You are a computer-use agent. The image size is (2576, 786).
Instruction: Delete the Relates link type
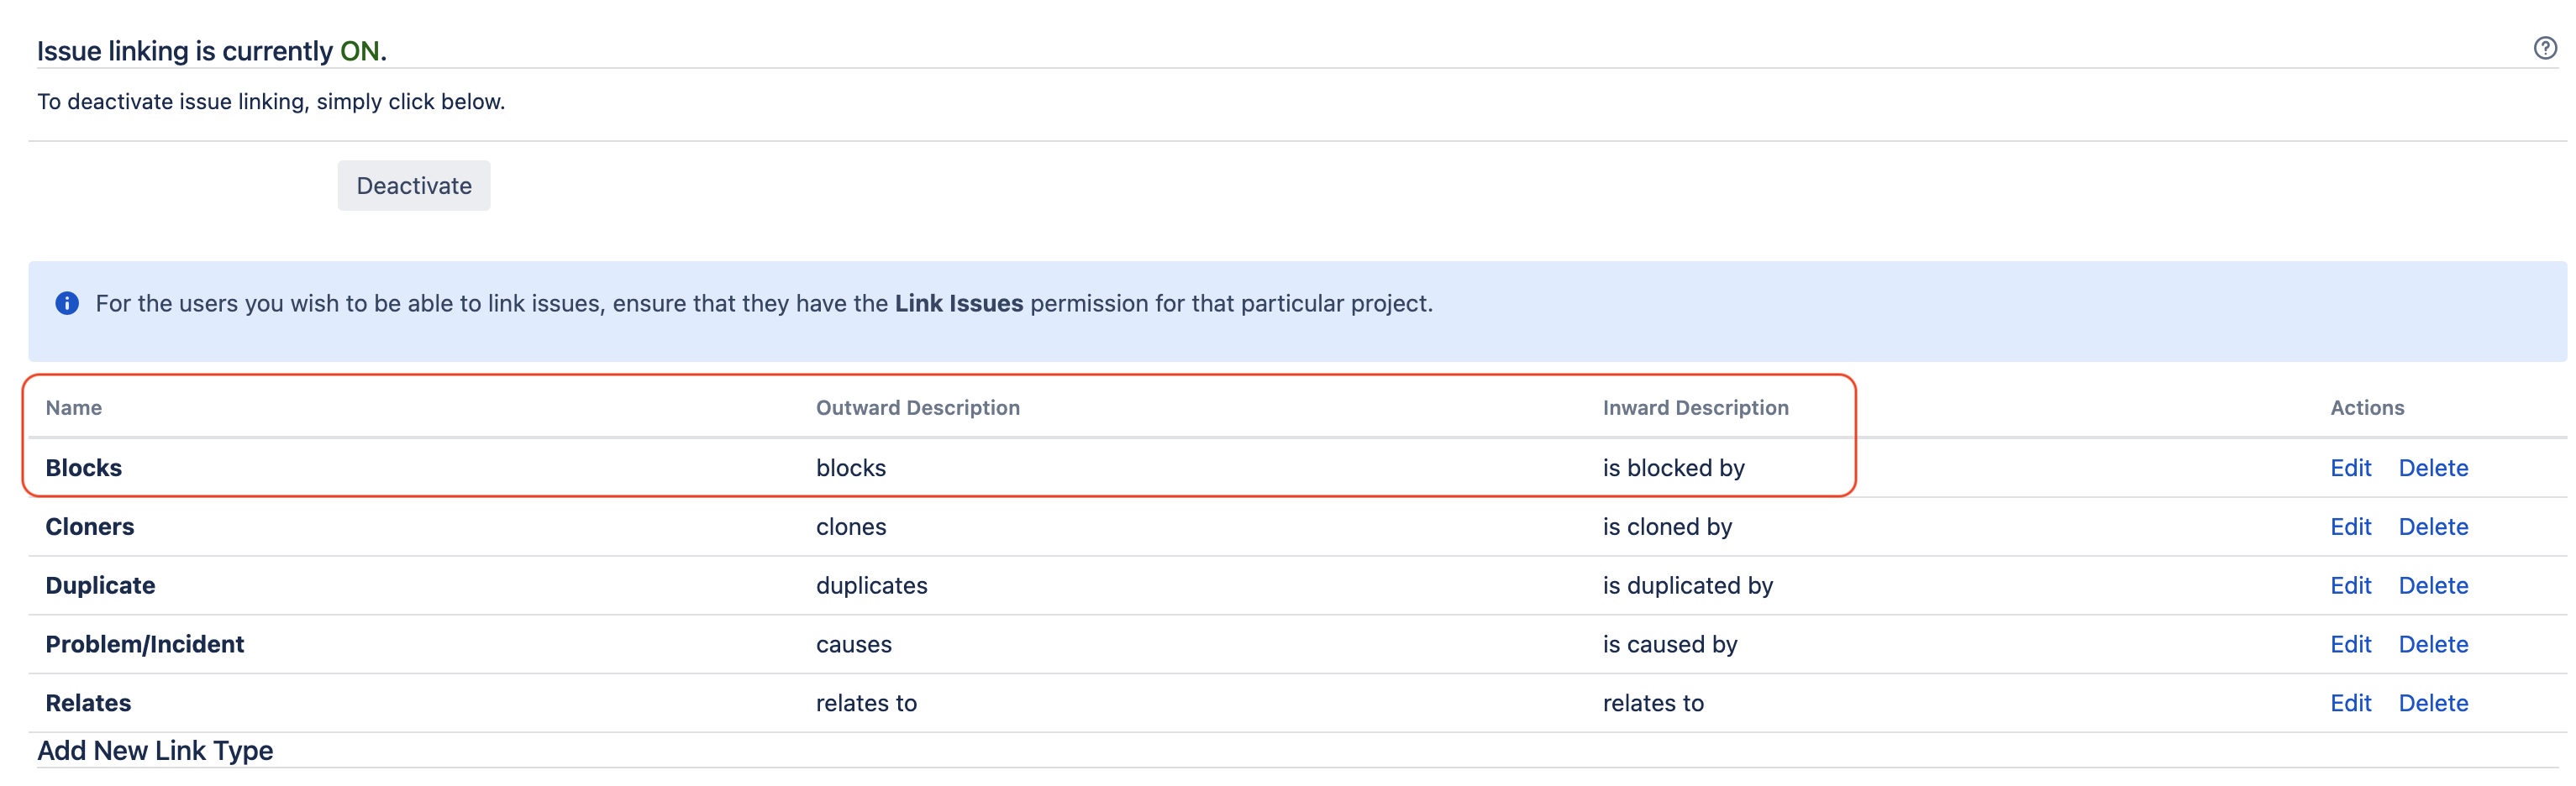pos(2434,702)
